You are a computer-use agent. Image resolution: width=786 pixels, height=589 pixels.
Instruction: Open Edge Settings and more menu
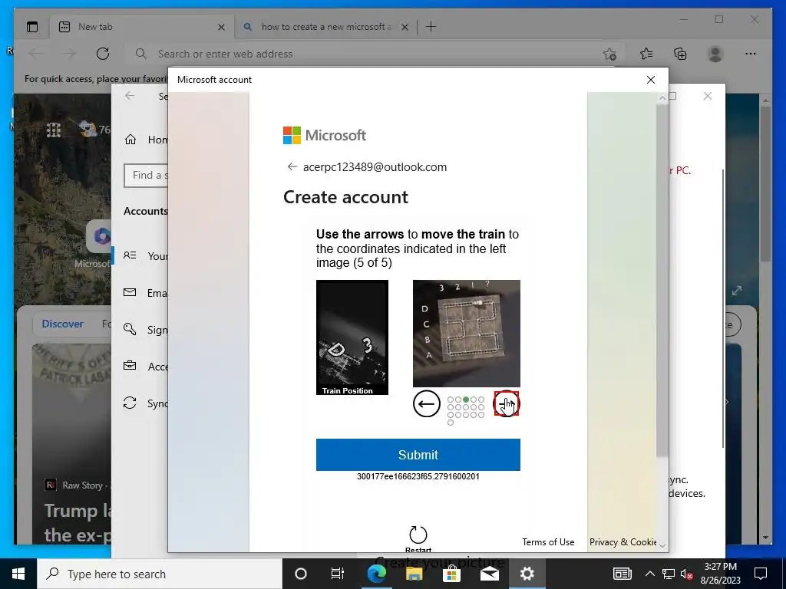751,54
